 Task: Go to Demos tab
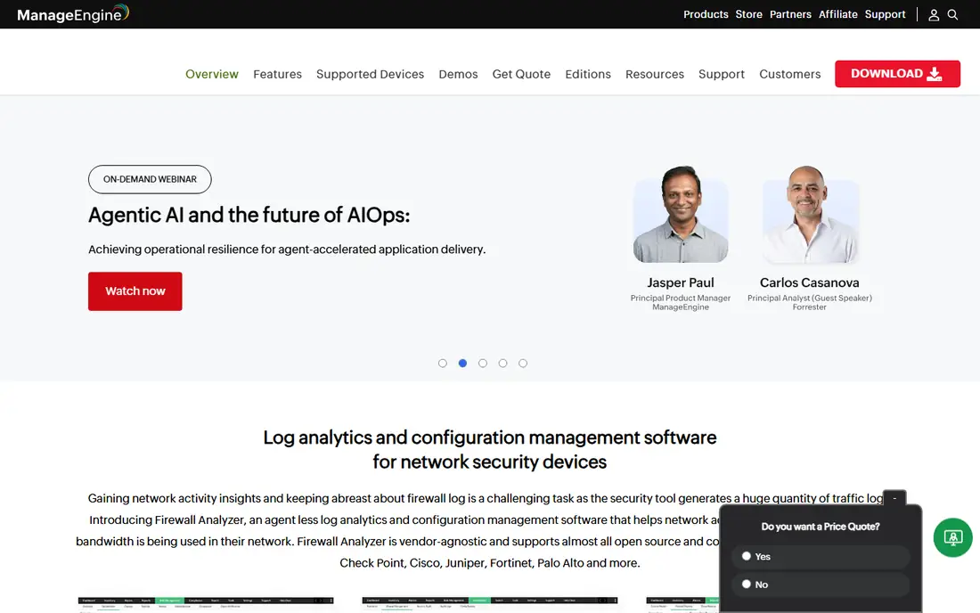pyautogui.click(x=458, y=74)
